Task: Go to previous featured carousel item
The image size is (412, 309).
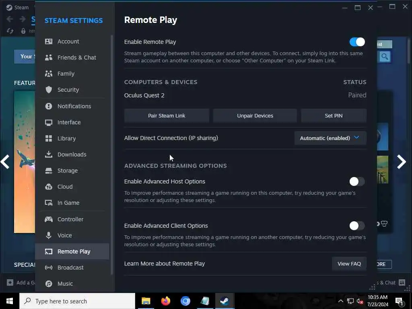Action: pyautogui.click(x=5, y=162)
